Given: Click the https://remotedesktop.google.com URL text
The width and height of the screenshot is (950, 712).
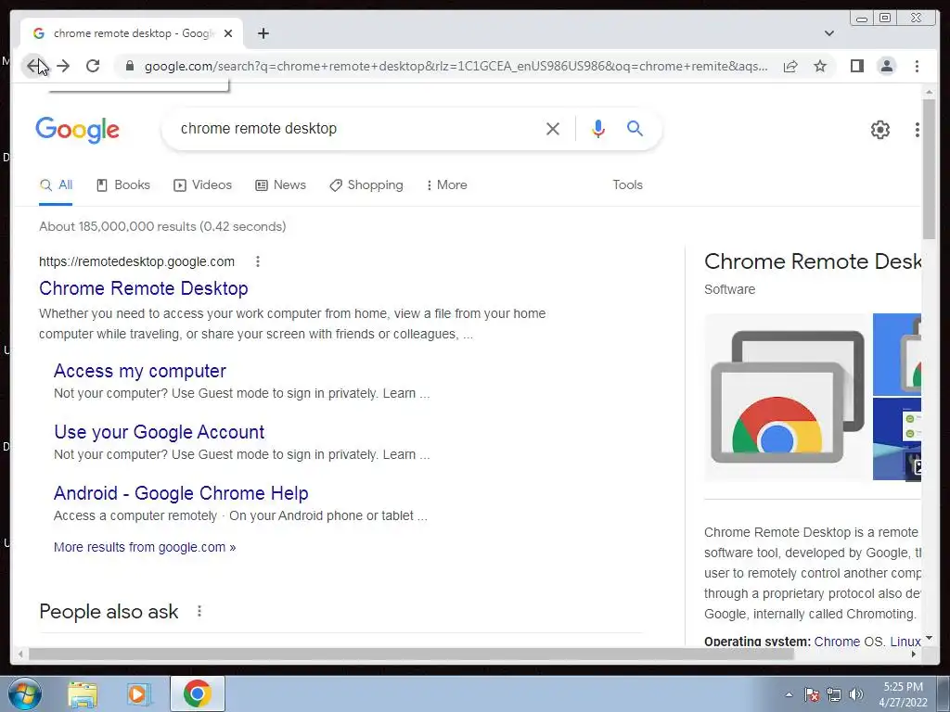Looking at the screenshot, I should pyautogui.click(x=136, y=261).
